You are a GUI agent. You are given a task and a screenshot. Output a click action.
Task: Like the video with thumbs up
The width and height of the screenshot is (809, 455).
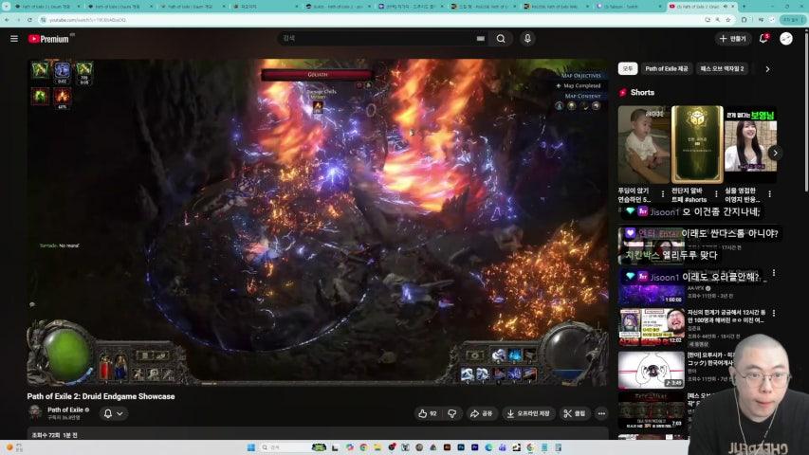pos(428,413)
